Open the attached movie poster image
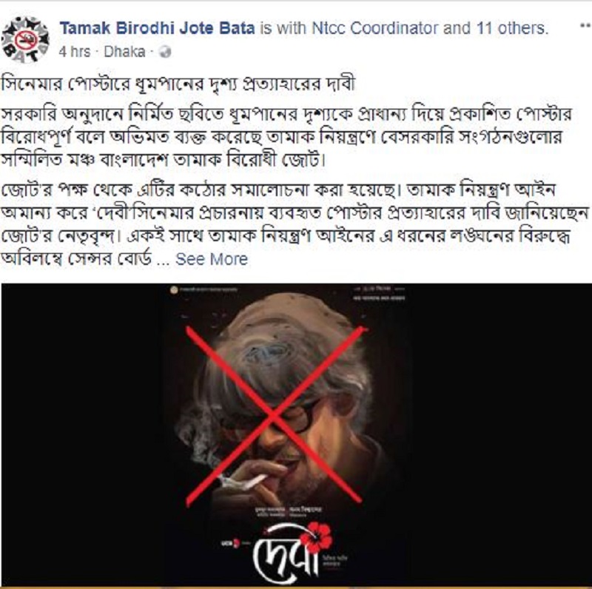Viewport: 592px width, 589px height. pyautogui.click(x=297, y=434)
